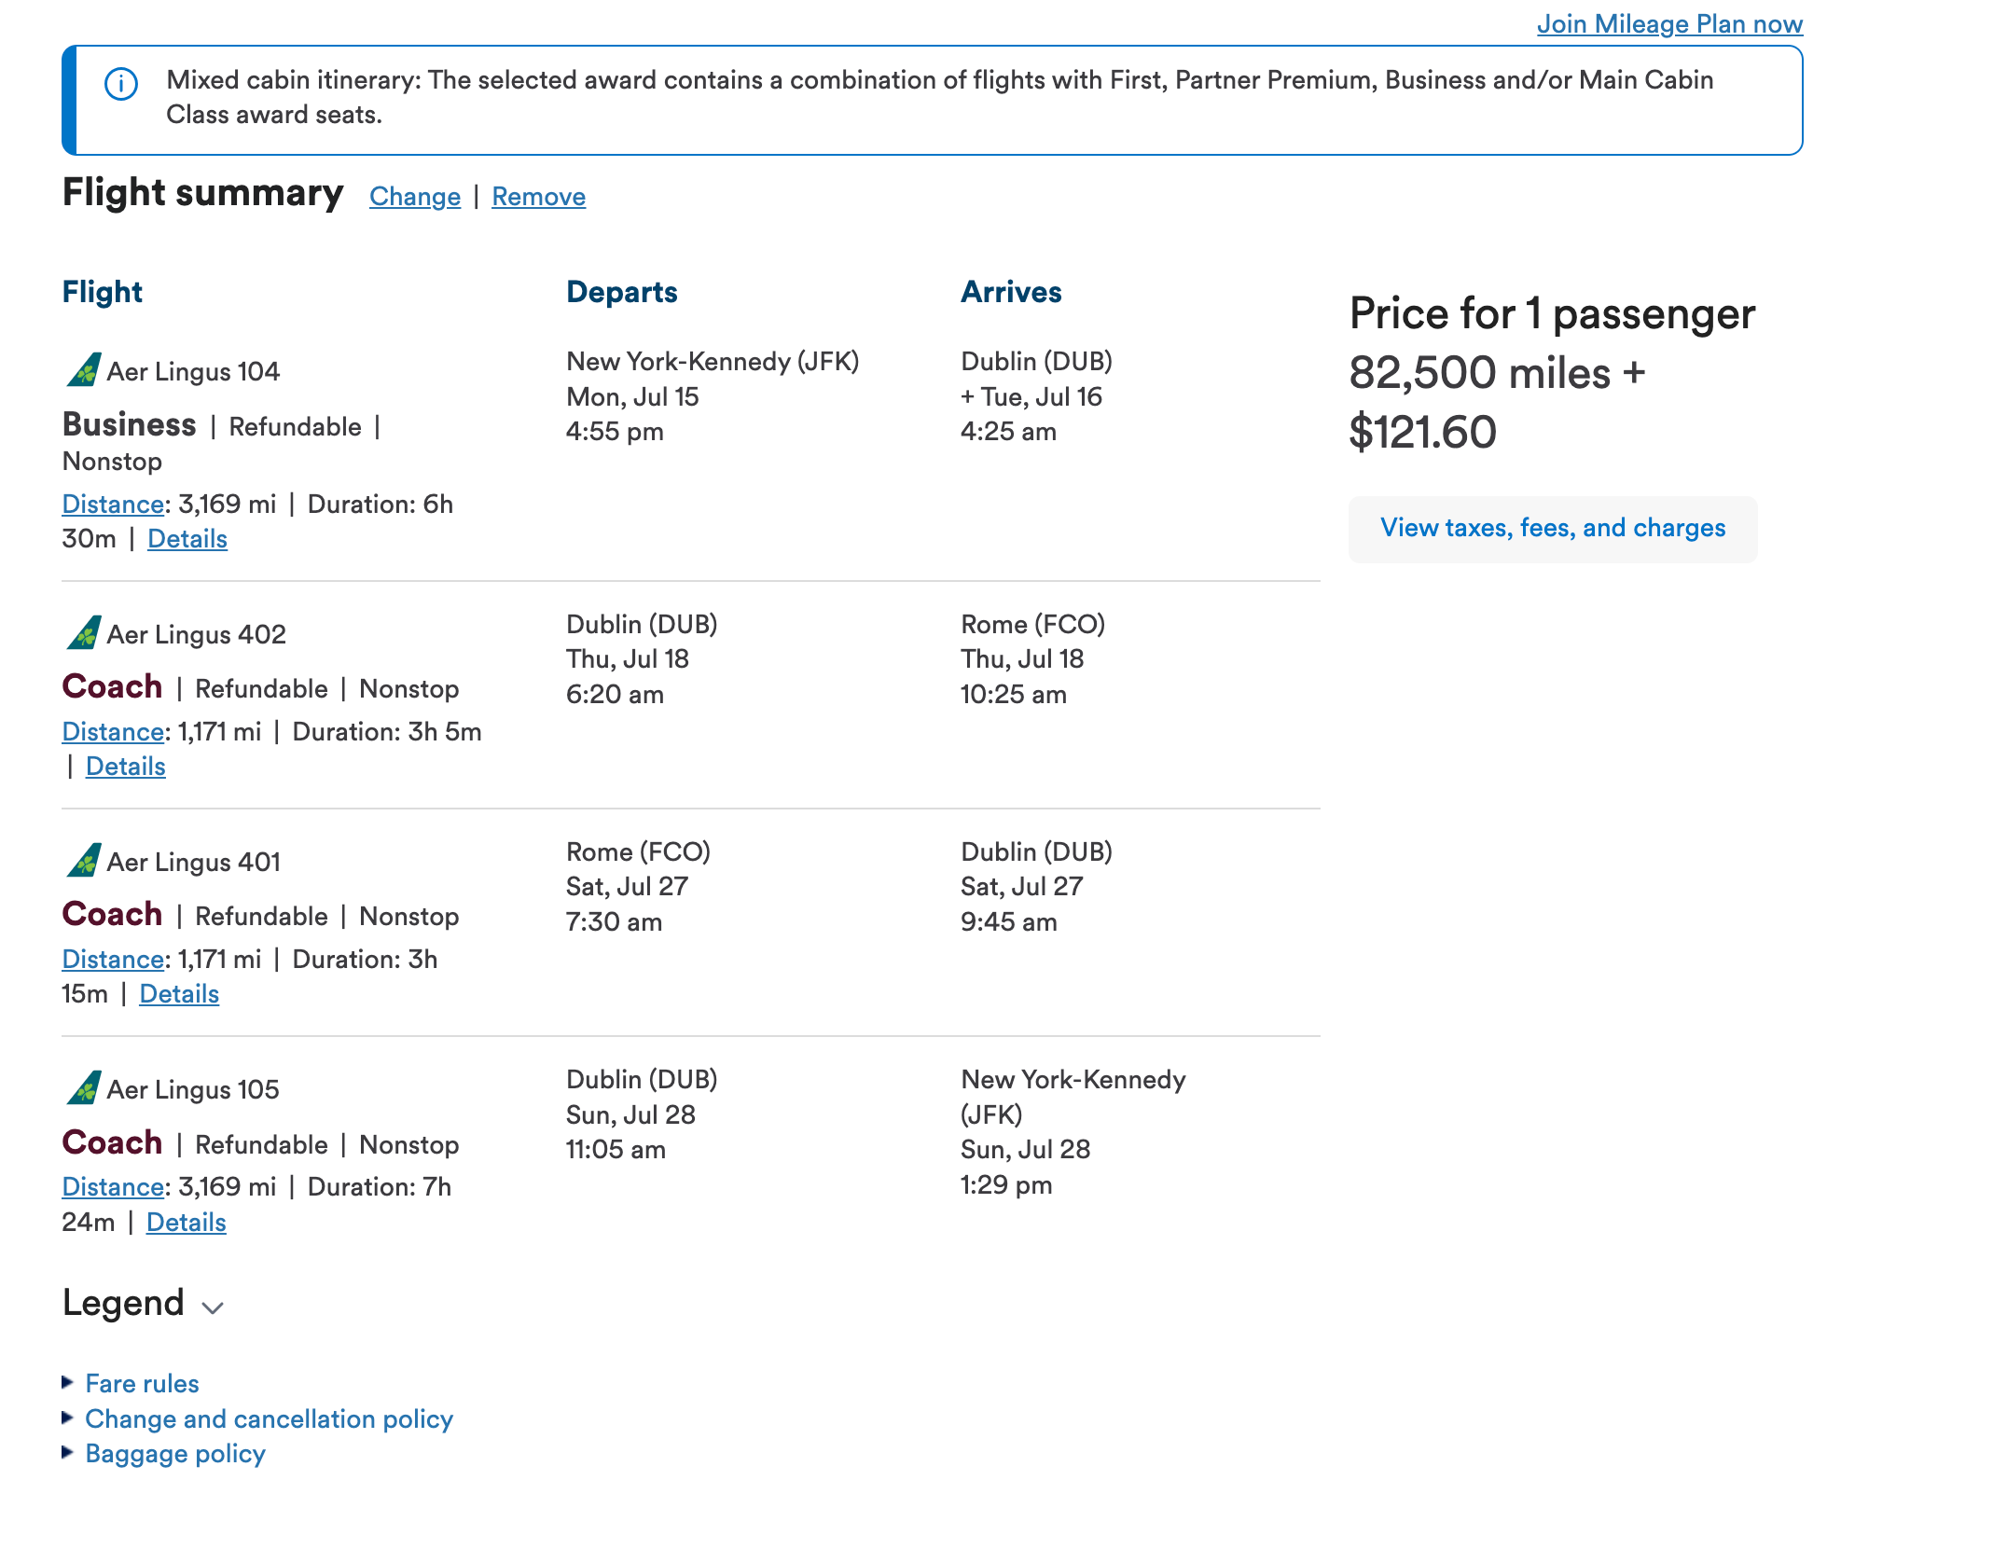Click the Aer Lingus logo for flight 105
This screenshot has width=2007, height=1563.
click(x=82, y=1088)
